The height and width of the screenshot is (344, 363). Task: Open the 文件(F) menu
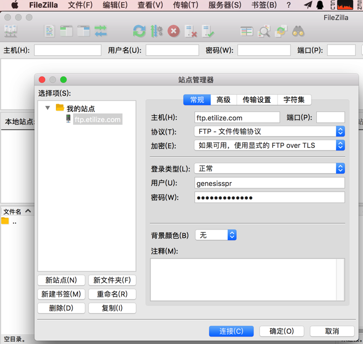tap(80, 5)
